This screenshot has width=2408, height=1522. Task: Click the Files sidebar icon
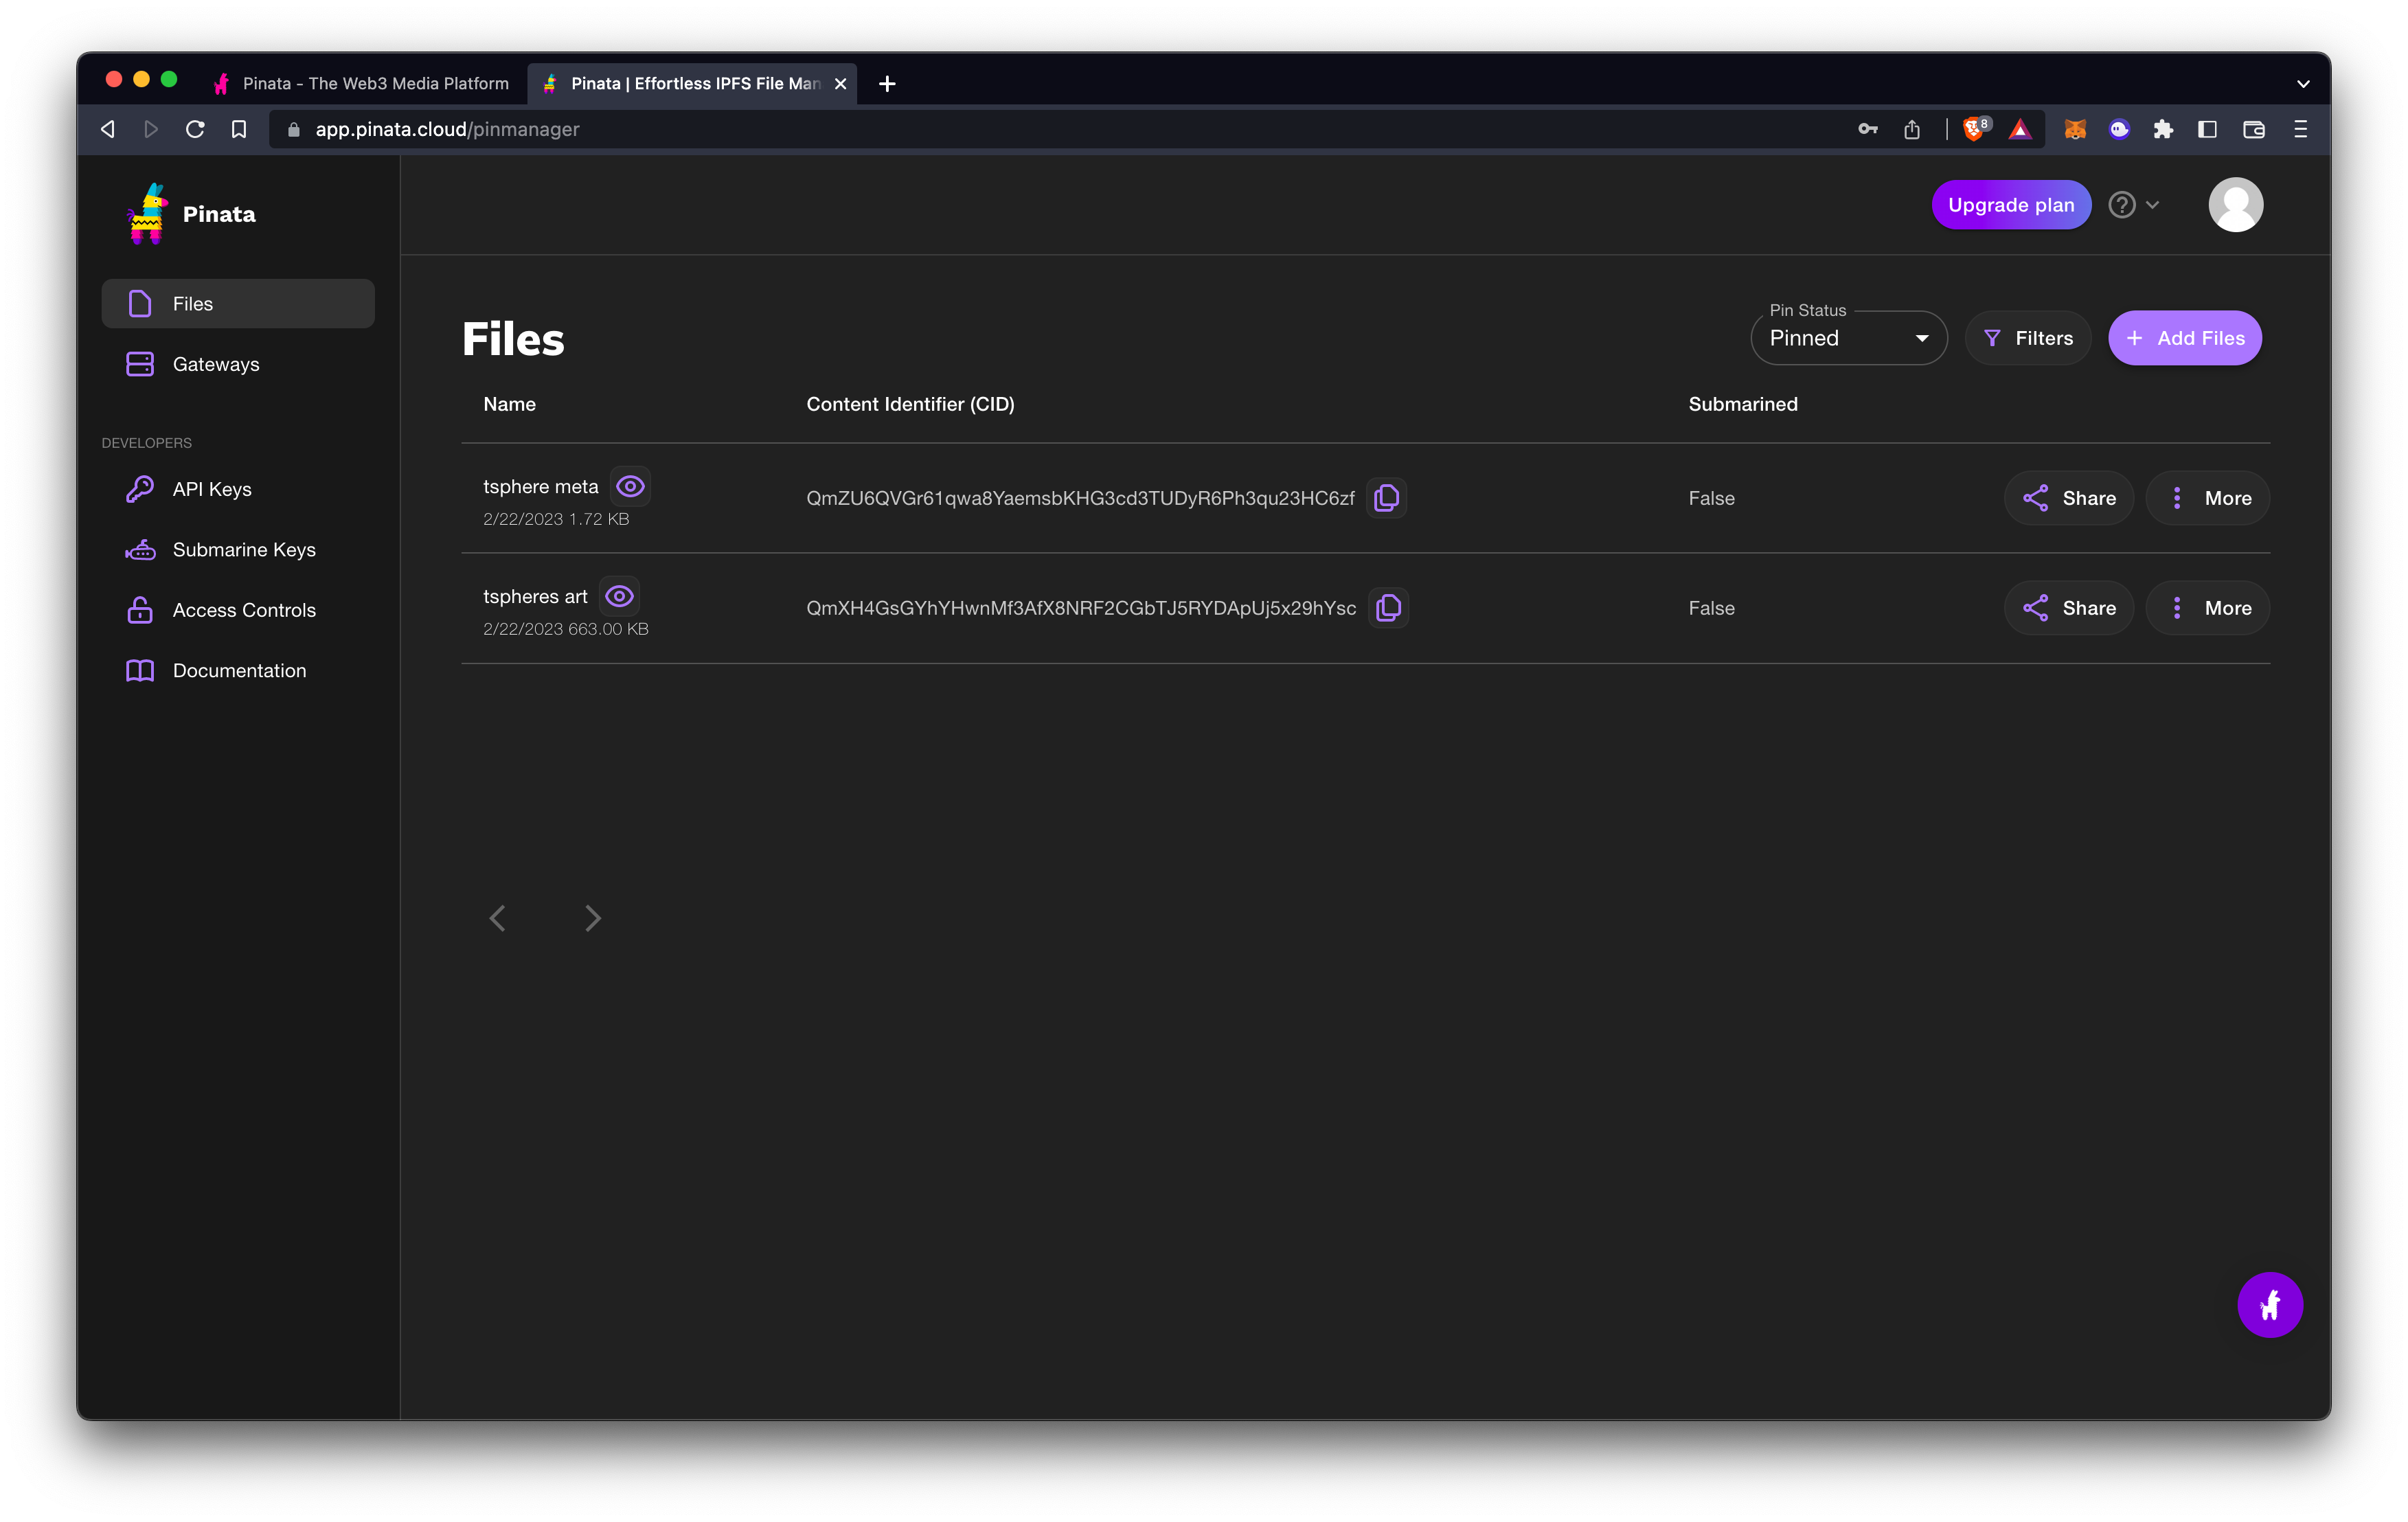[x=140, y=302]
